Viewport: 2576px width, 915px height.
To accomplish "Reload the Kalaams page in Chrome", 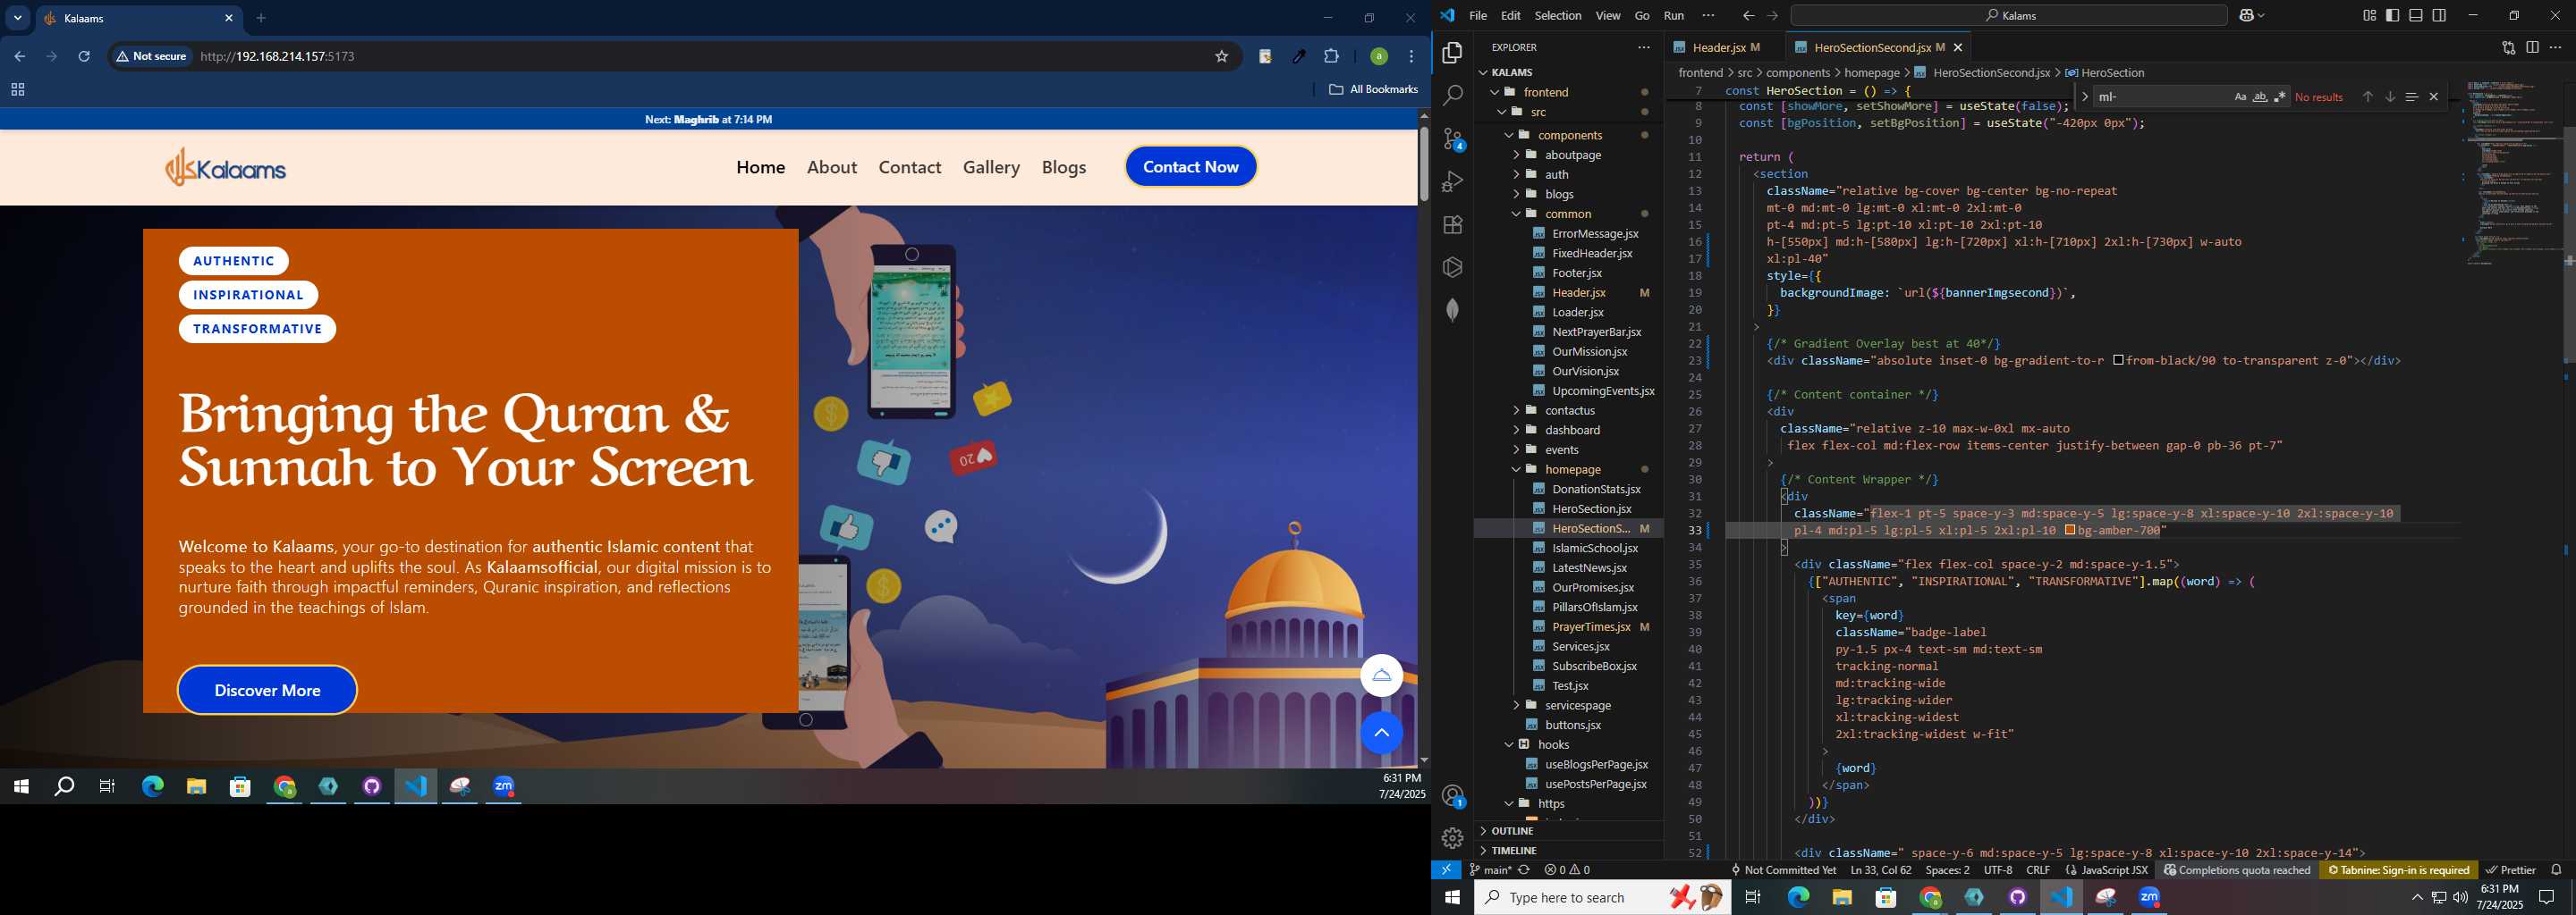I will 84,57.
